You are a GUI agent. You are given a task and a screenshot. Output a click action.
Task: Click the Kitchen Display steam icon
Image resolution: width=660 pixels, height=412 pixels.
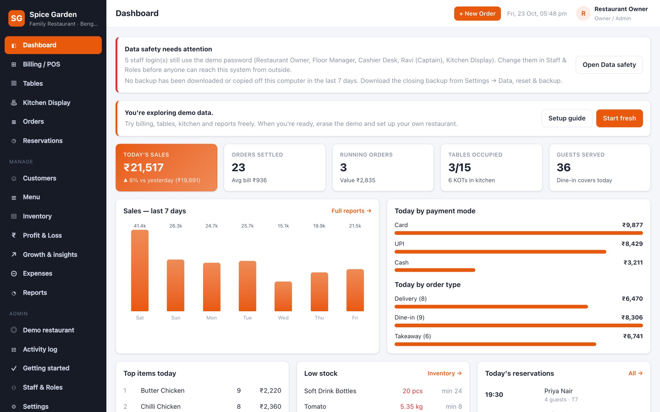point(14,103)
